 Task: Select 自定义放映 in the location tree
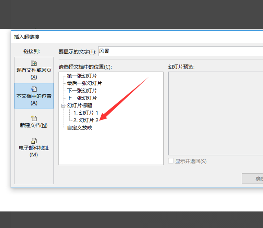point(80,128)
